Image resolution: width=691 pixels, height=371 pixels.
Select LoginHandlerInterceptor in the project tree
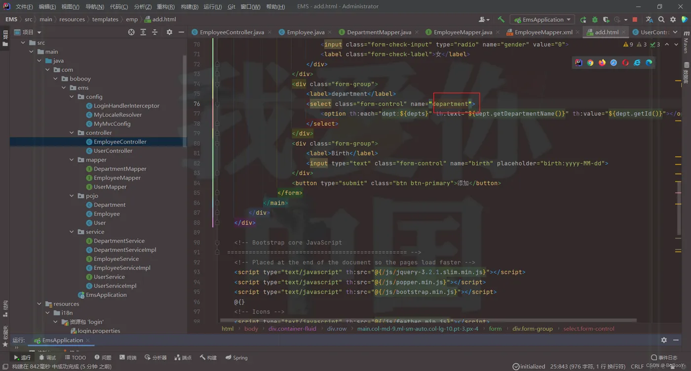[126, 106]
